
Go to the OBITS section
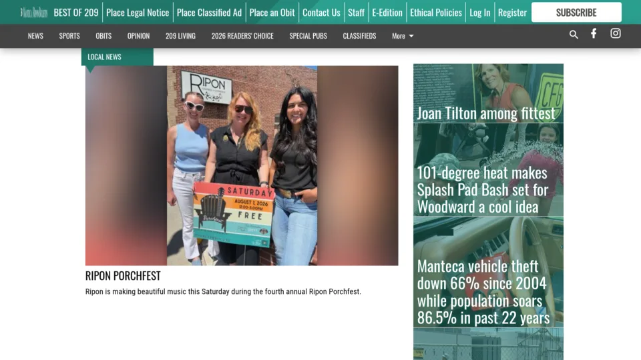(103, 36)
